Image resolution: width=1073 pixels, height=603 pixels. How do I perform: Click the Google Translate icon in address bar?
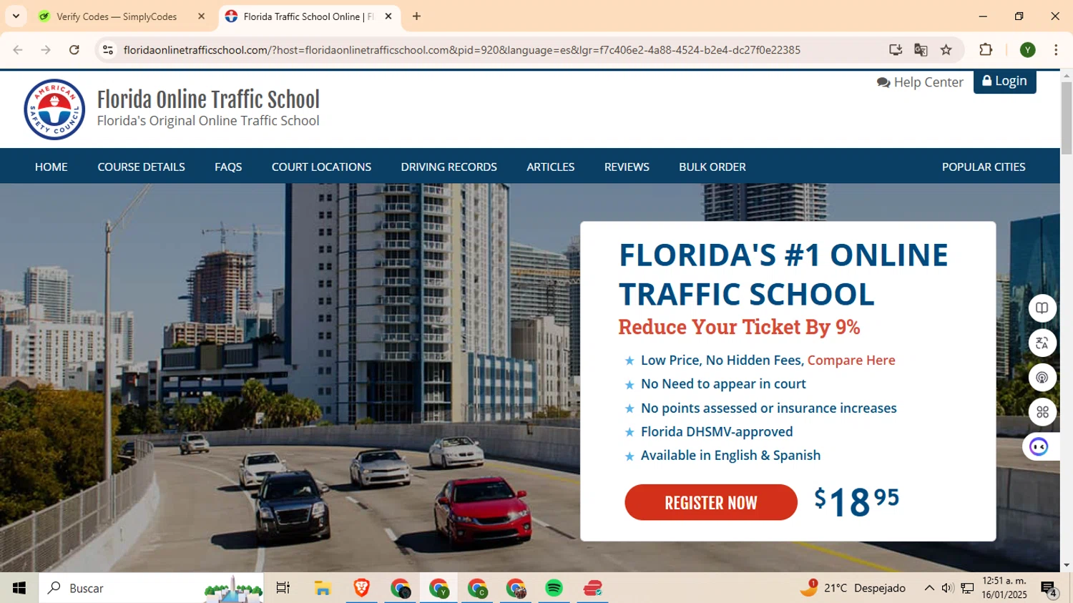click(x=921, y=50)
